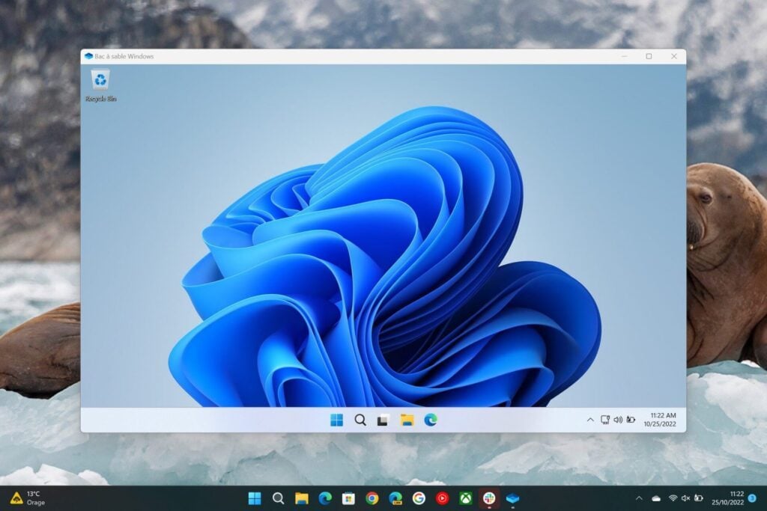
Task: Expand hidden icons on the host tray
Action: coord(639,498)
